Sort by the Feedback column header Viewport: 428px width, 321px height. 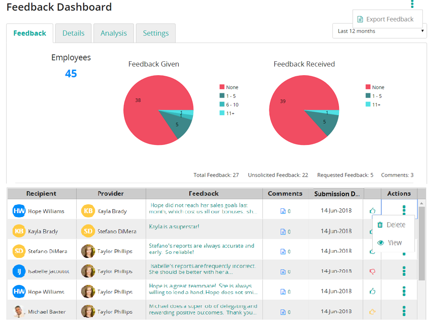click(204, 194)
